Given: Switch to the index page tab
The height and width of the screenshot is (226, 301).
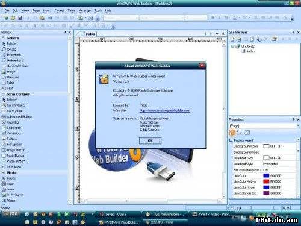Looking at the screenshot, I should (90, 34).
